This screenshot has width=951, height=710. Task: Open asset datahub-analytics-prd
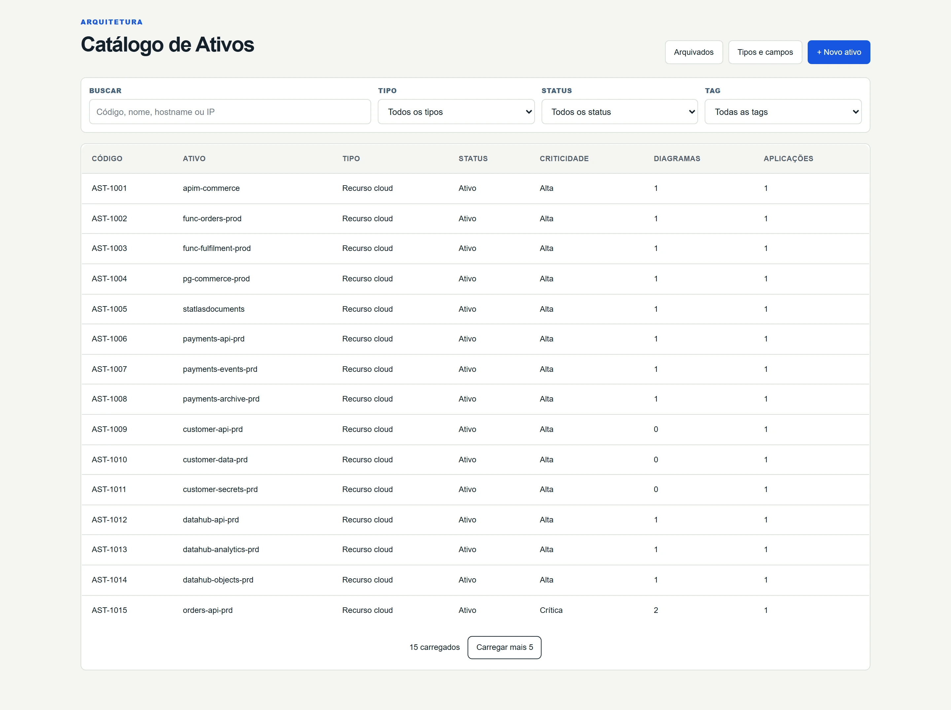tap(221, 550)
